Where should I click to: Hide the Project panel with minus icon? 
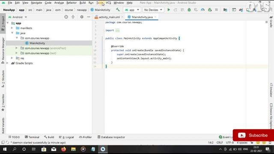coord(89,17)
